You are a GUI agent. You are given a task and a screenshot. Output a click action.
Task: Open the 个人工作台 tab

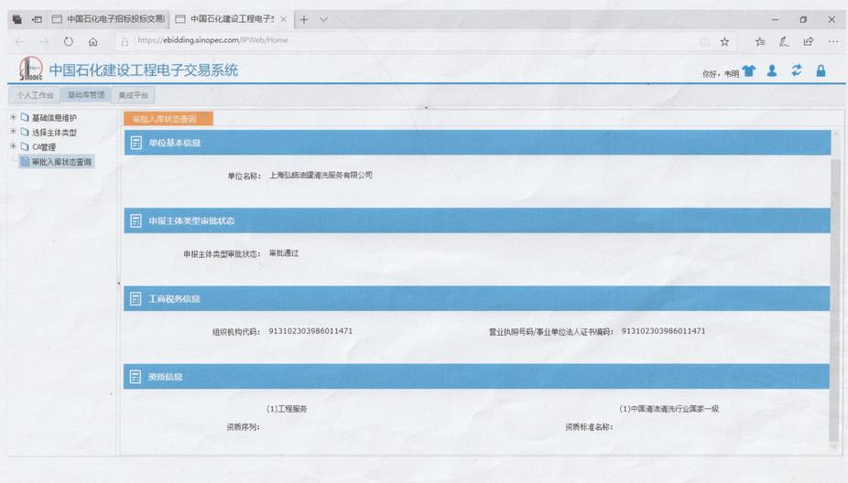[35, 95]
